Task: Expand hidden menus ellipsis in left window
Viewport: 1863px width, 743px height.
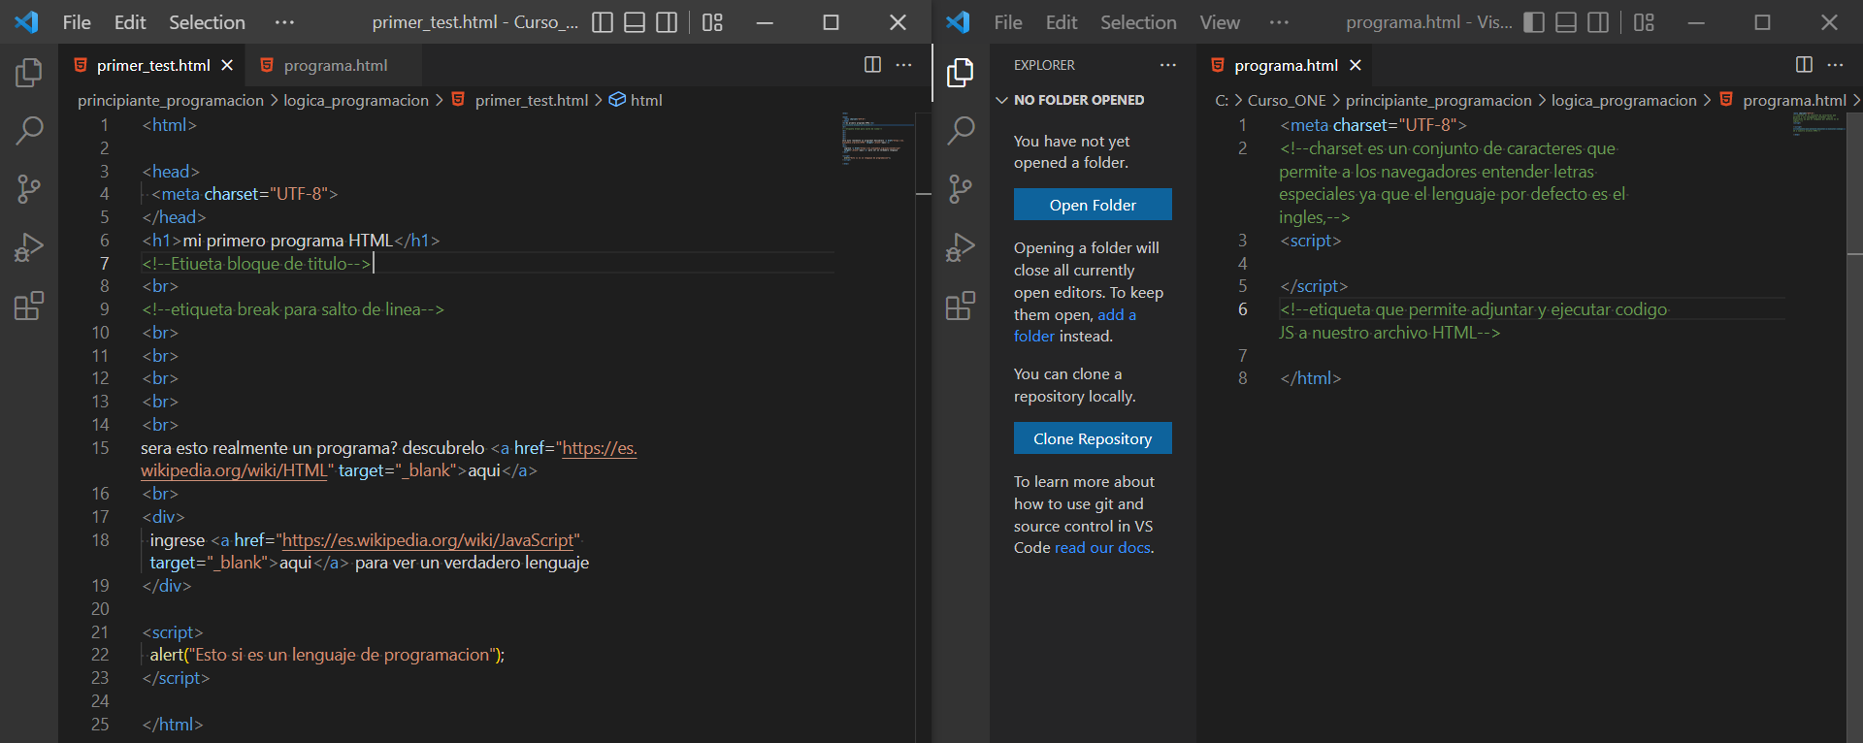Action: coord(284,22)
